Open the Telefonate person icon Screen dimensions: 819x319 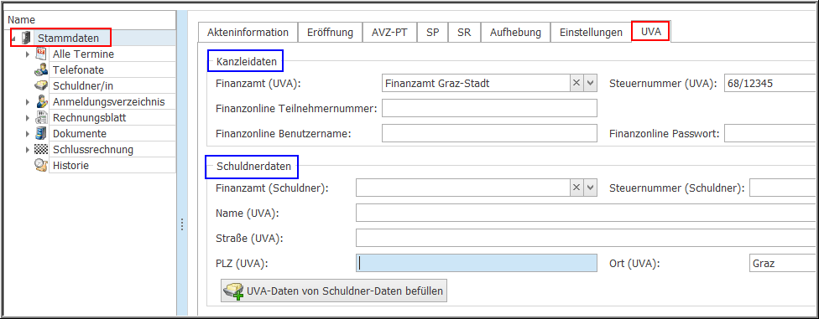pyautogui.click(x=41, y=69)
